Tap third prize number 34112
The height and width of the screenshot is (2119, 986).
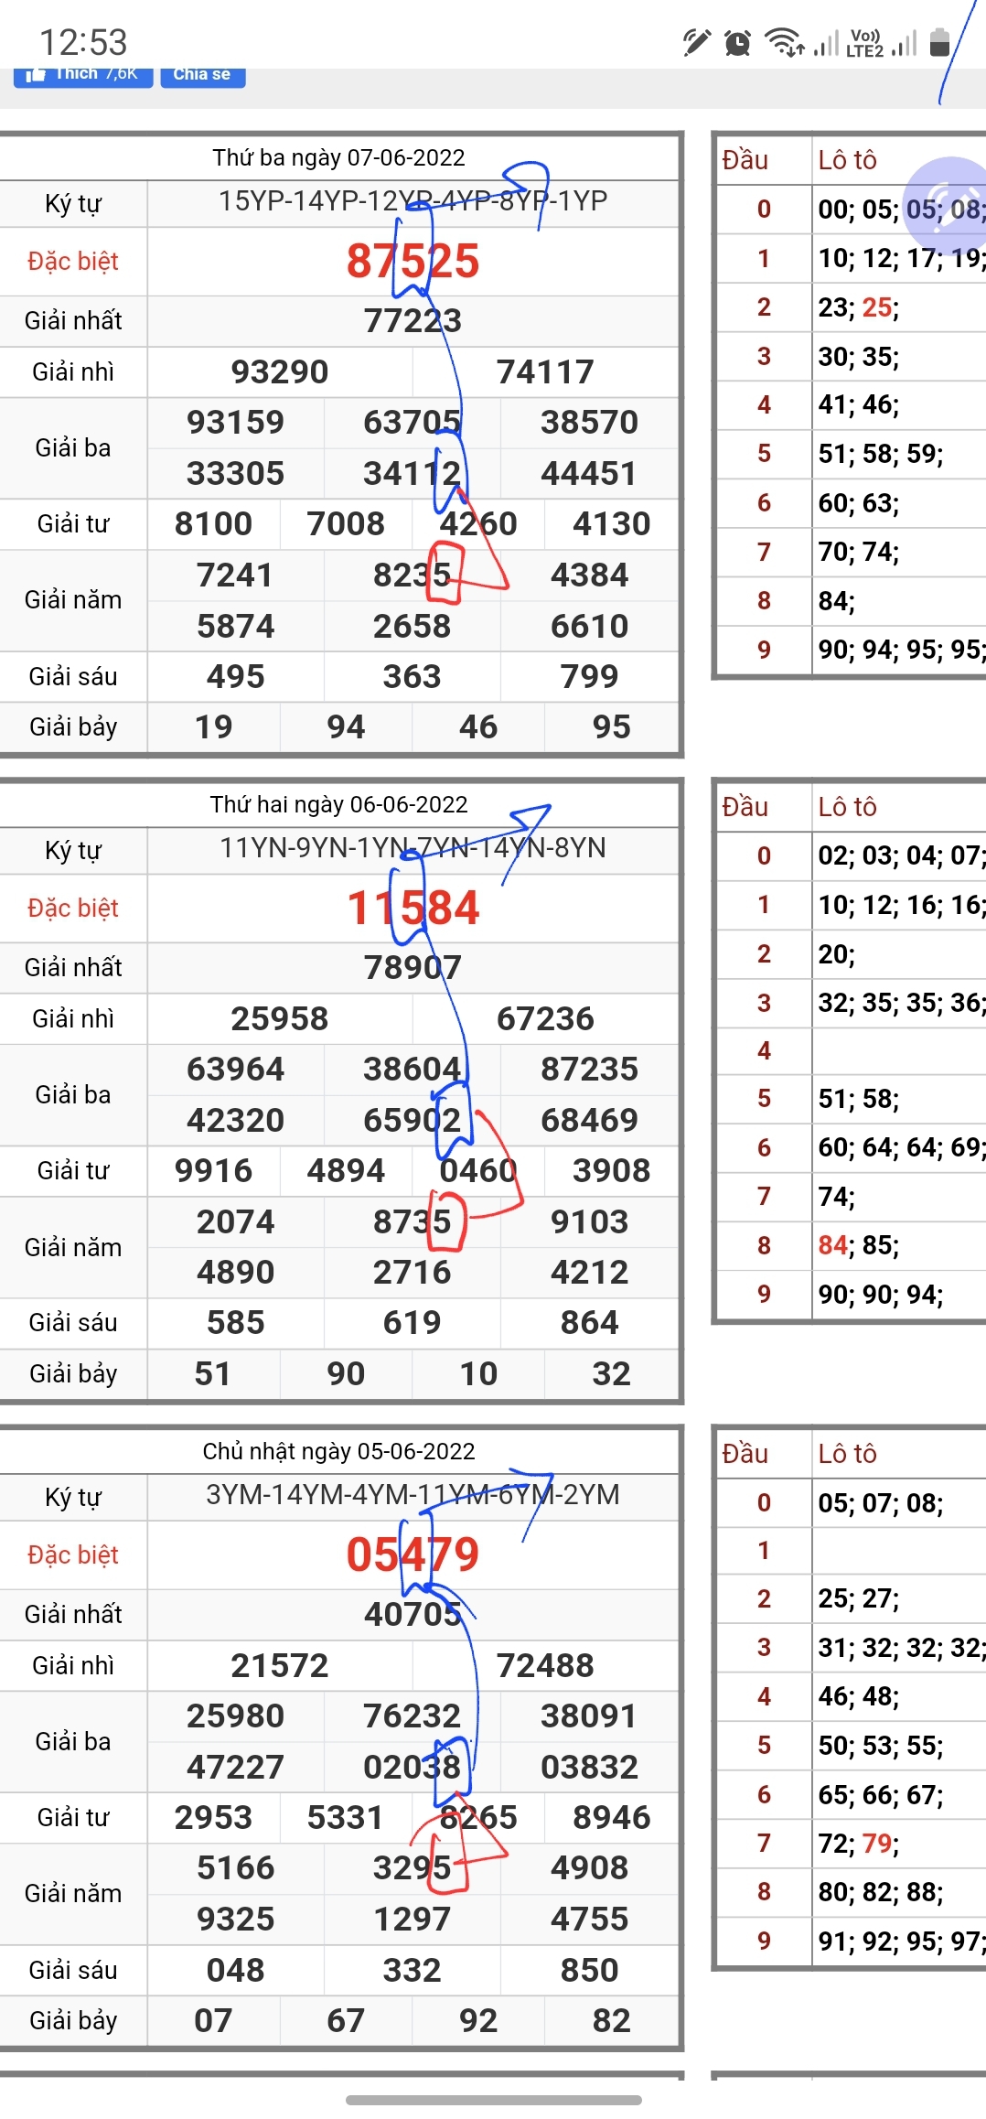(x=413, y=474)
